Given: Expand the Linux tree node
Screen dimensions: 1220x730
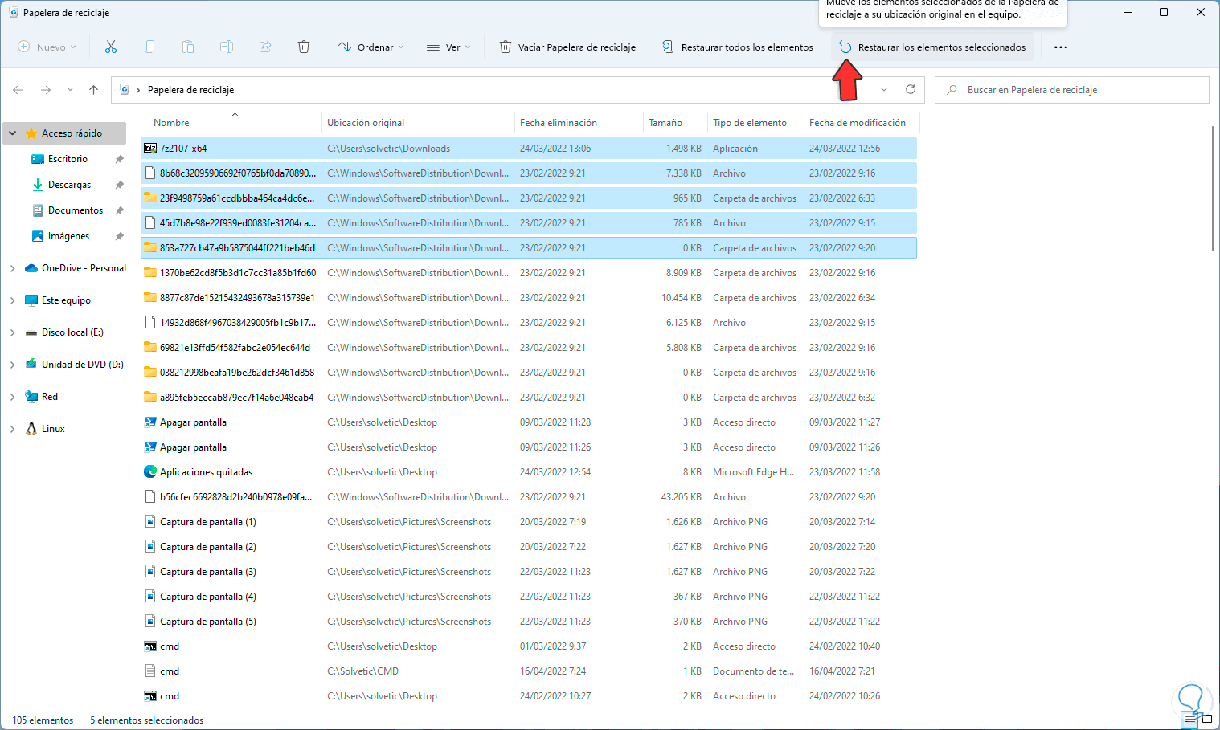Looking at the screenshot, I should pyautogui.click(x=13, y=429).
